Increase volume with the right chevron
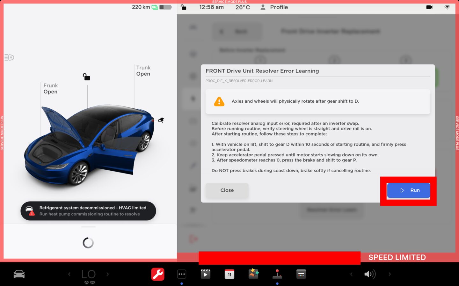Viewport: 459px width, 286px height. pyautogui.click(x=390, y=274)
